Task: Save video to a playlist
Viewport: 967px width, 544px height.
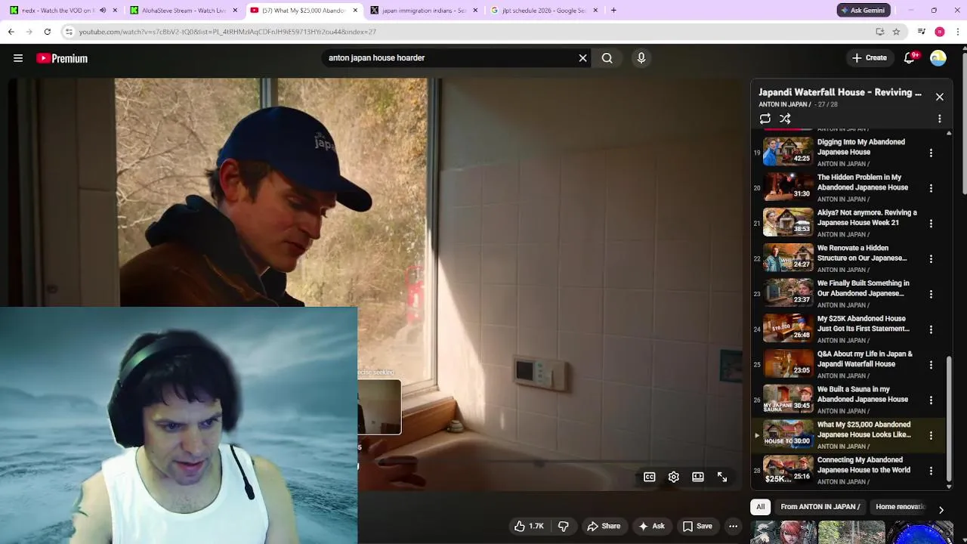Action: click(697, 526)
